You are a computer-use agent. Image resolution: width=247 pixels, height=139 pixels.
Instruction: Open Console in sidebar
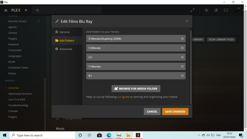[x=13, y=111]
